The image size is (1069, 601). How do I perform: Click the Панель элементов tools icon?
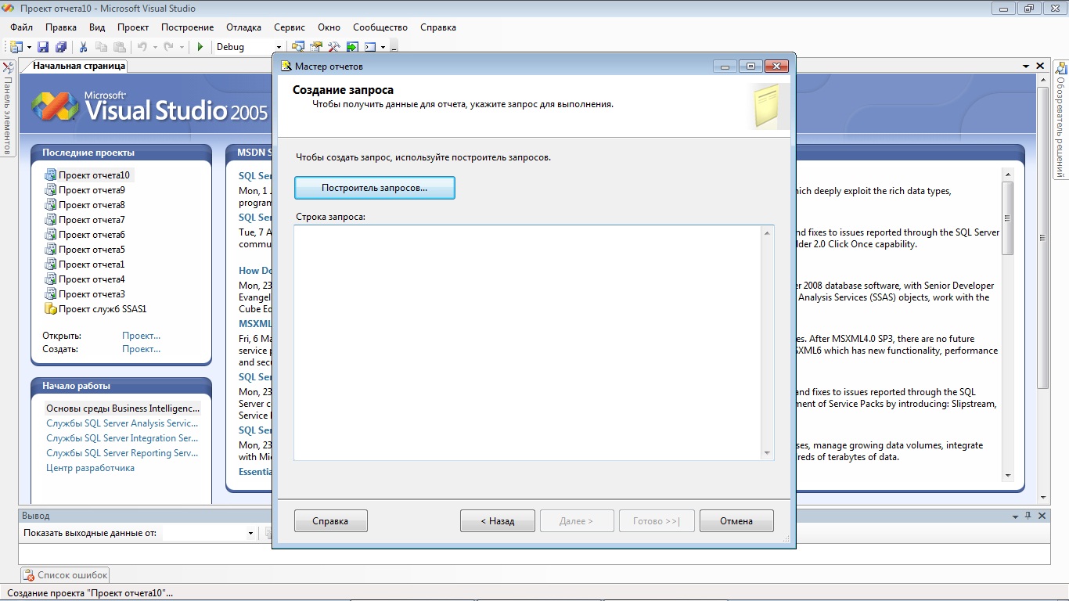pyautogui.click(x=8, y=68)
